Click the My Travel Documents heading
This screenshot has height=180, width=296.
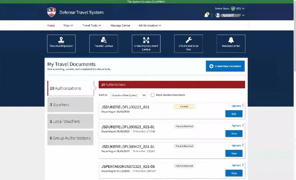[x=71, y=64]
